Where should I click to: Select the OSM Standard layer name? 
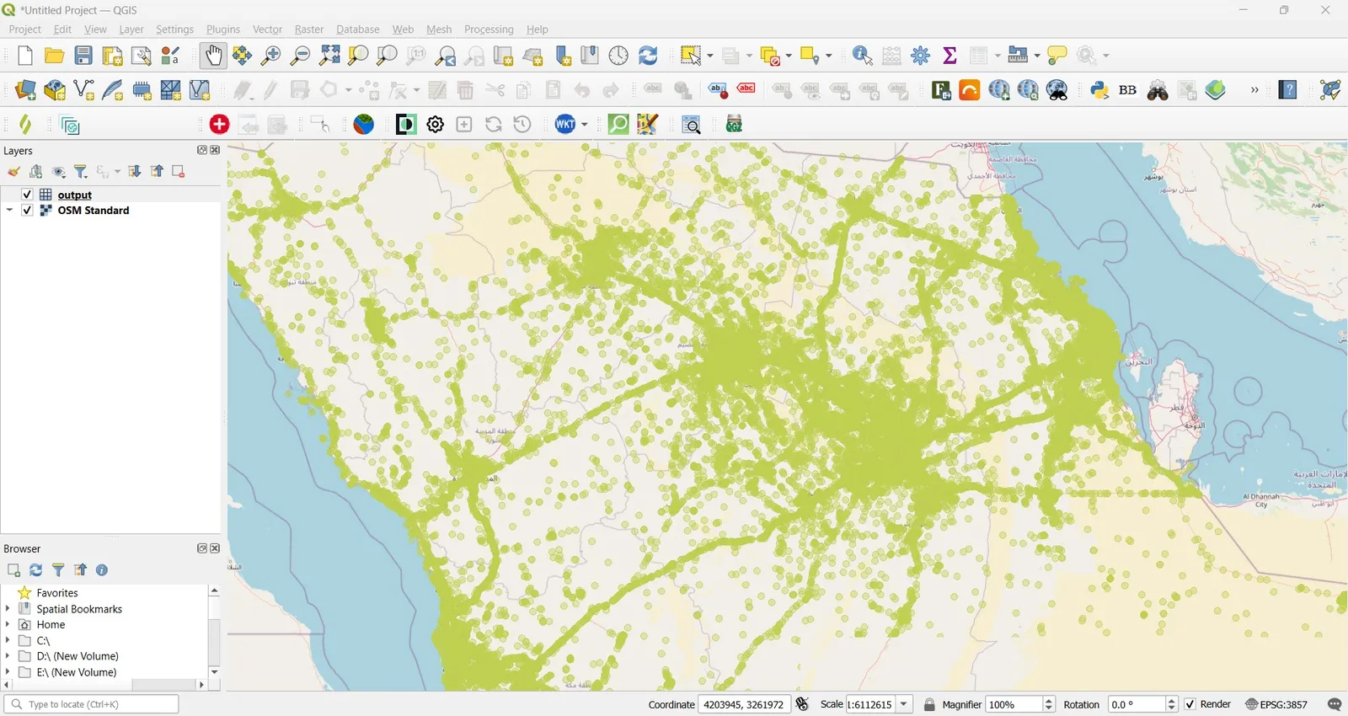(94, 211)
